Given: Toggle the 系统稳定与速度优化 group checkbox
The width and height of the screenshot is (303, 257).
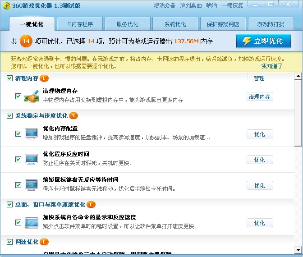Looking at the screenshot, I should (x=9, y=116).
